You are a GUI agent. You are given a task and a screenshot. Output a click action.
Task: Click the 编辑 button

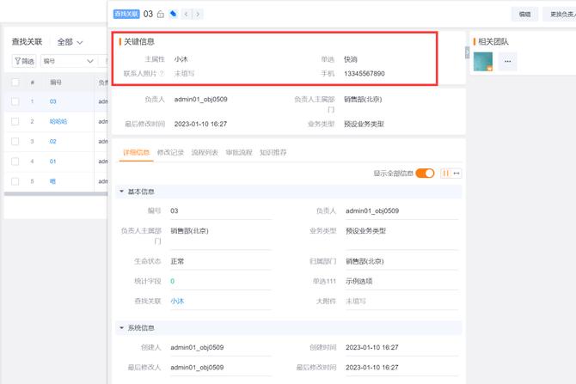(524, 14)
